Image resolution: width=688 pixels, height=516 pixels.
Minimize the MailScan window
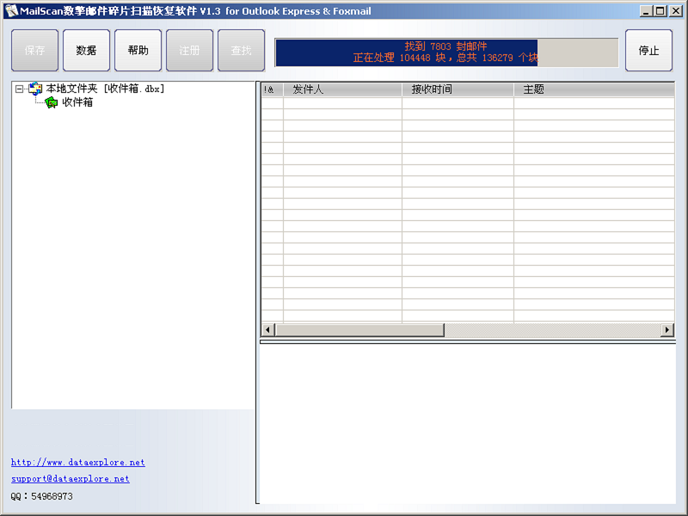646,11
